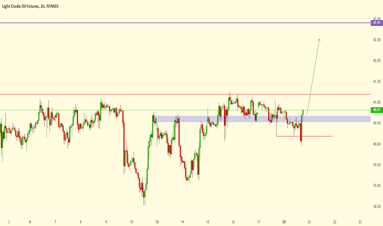The image size is (383, 226).
Task: Click date axis label 14
Action: click(x=182, y=222)
